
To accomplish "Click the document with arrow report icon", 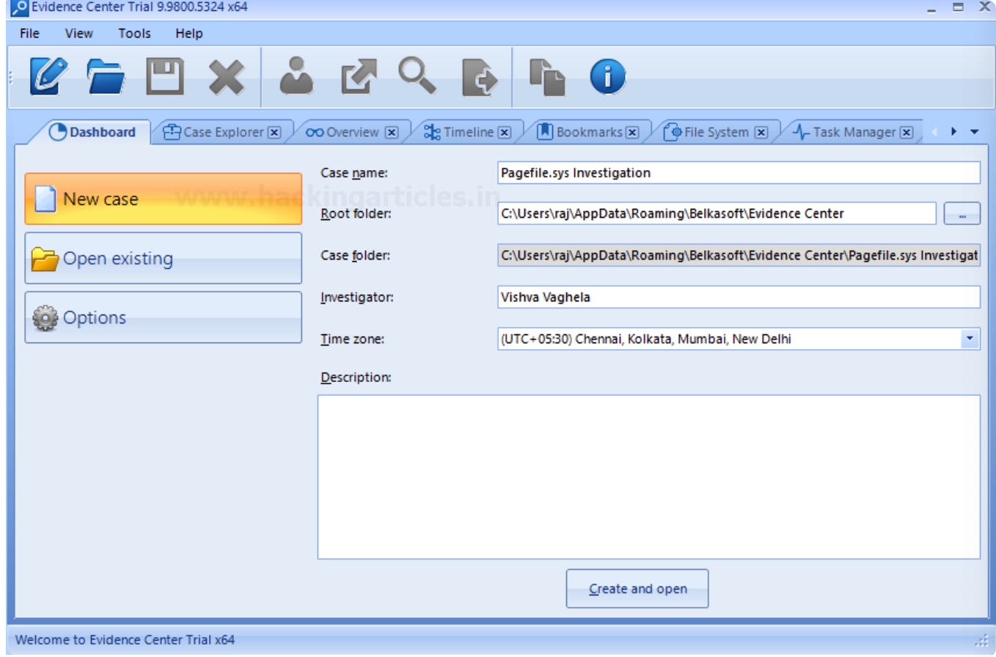I will click(x=480, y=78).
